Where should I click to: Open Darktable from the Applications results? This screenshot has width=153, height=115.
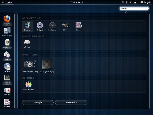53,26
